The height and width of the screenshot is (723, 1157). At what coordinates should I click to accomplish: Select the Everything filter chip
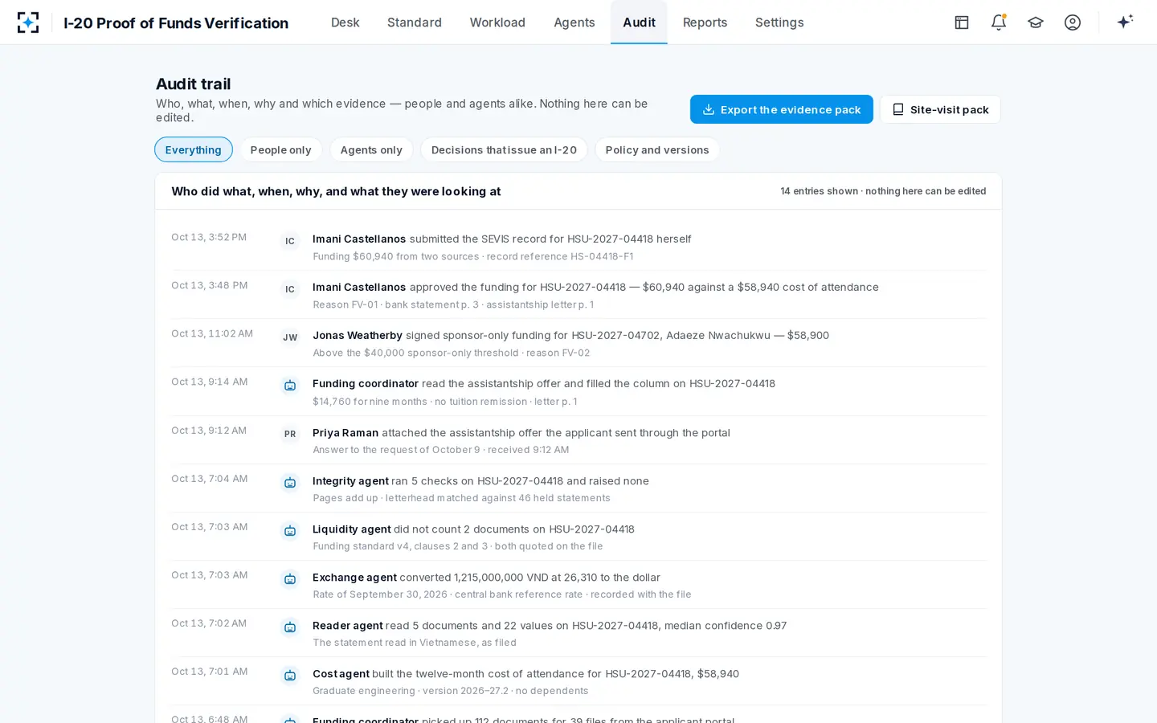click(x=194, y=149)
